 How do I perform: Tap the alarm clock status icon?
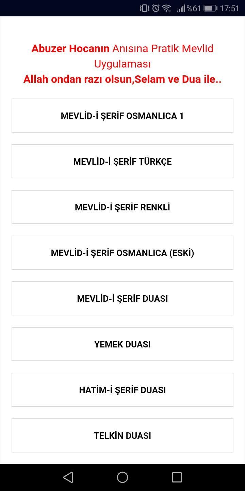tap(156, 8)
